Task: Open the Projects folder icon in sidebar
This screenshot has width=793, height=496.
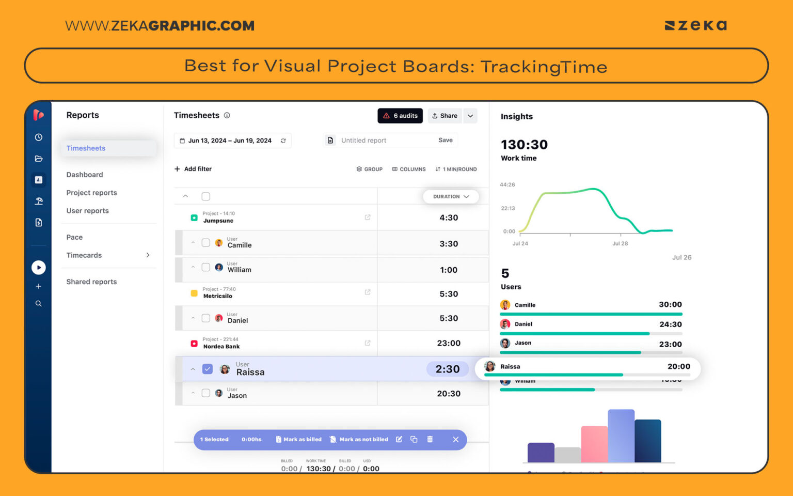Action: pyautogui.click(x=39, y=159)
